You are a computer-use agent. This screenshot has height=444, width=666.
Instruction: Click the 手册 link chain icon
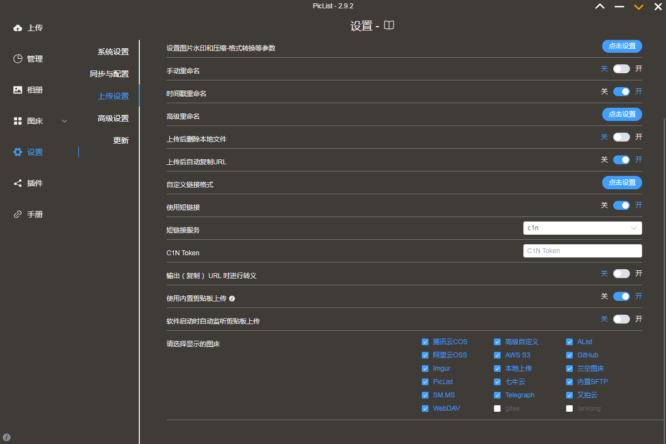pos(18,214)
